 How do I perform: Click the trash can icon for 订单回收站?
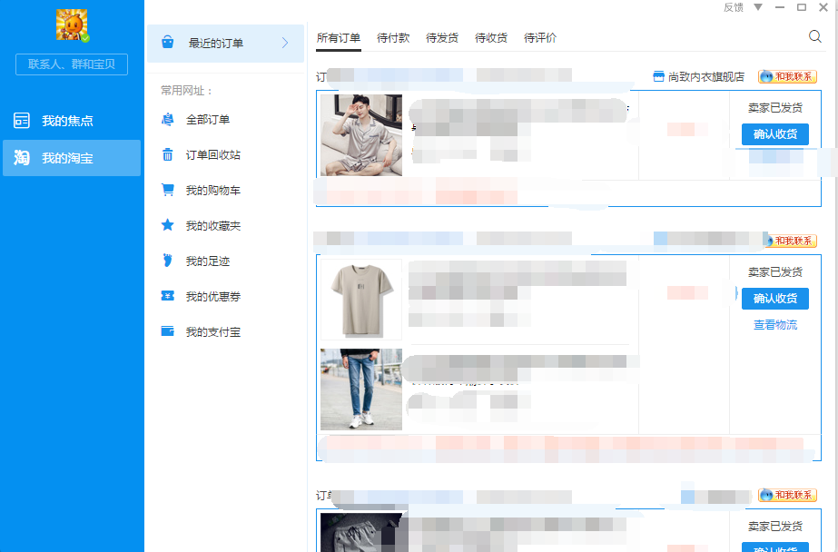[x=167, y=154]
